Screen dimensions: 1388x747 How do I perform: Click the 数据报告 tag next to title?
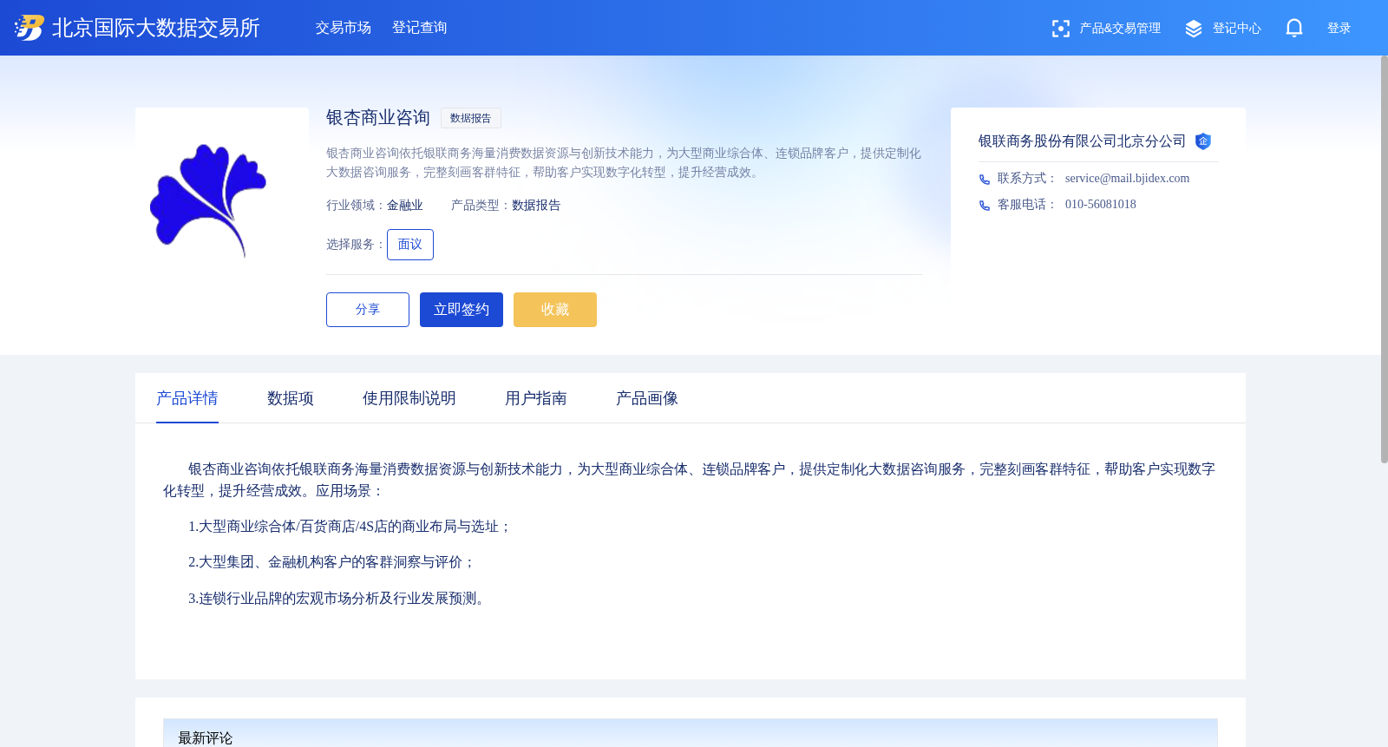point(471,118)
